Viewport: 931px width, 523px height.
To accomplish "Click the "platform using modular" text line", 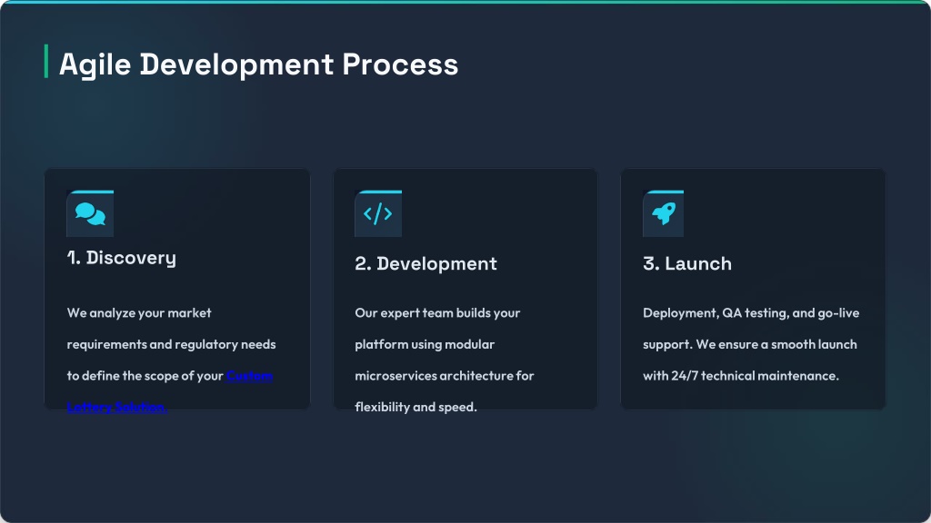I will click(x=425, y=345).
